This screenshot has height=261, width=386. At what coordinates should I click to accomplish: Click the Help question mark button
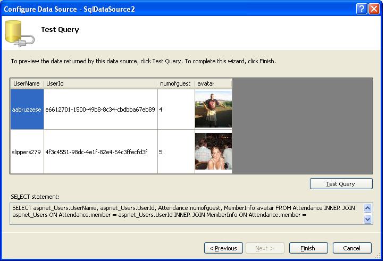(362, 9)
